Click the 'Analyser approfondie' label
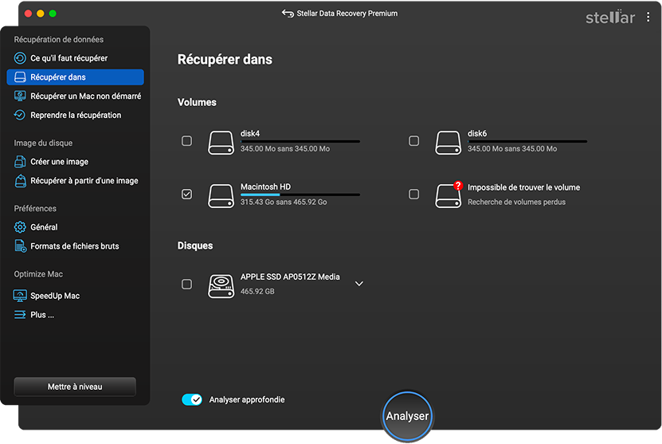Screen dimensions: 662x444 click(247, 399)
